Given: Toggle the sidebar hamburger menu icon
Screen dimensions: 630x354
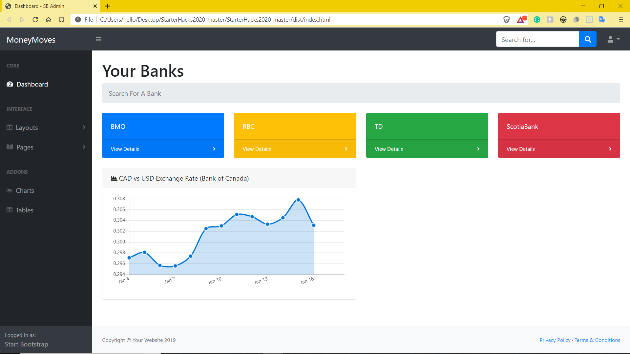Looking at the screenshot, I should click(98, 39).
